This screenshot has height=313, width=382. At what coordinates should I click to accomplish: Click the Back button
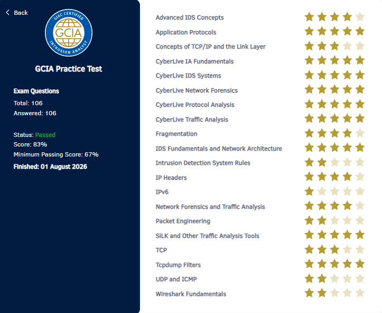(17, 13)
